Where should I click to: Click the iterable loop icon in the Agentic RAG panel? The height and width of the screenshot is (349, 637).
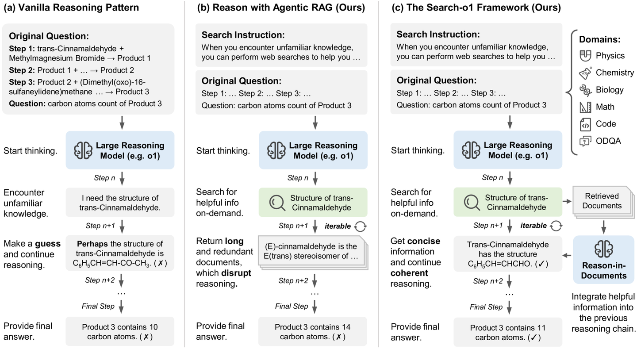pyautogui.click(x=361, y=226)
